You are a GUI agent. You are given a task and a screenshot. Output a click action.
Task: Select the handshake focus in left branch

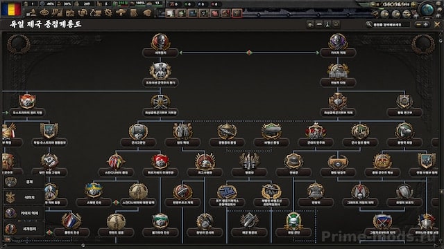49,165
